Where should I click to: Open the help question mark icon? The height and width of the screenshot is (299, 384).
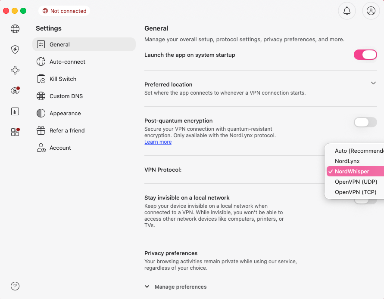15,286
